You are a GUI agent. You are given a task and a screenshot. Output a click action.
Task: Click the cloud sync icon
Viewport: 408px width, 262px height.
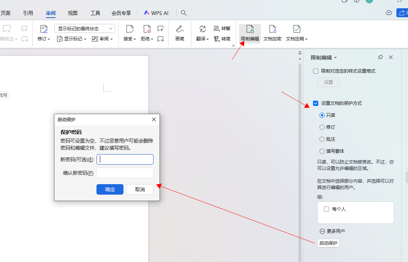389,13
